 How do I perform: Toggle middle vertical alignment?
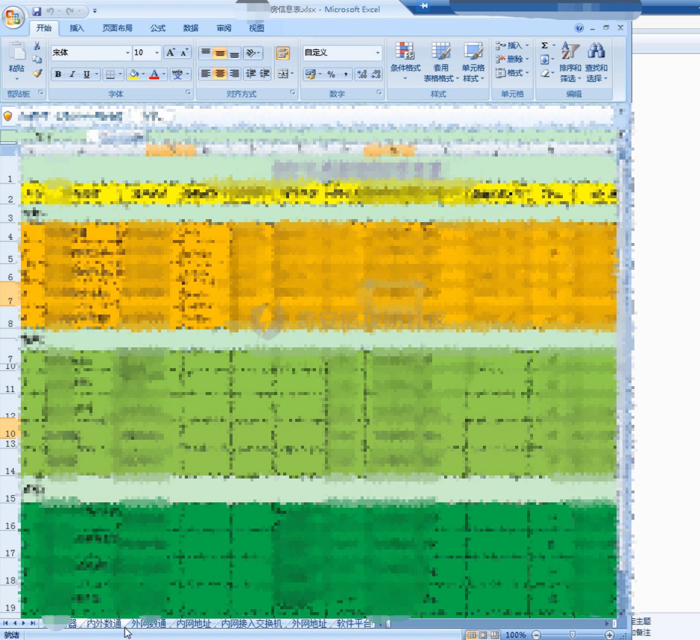coord(220,53)
